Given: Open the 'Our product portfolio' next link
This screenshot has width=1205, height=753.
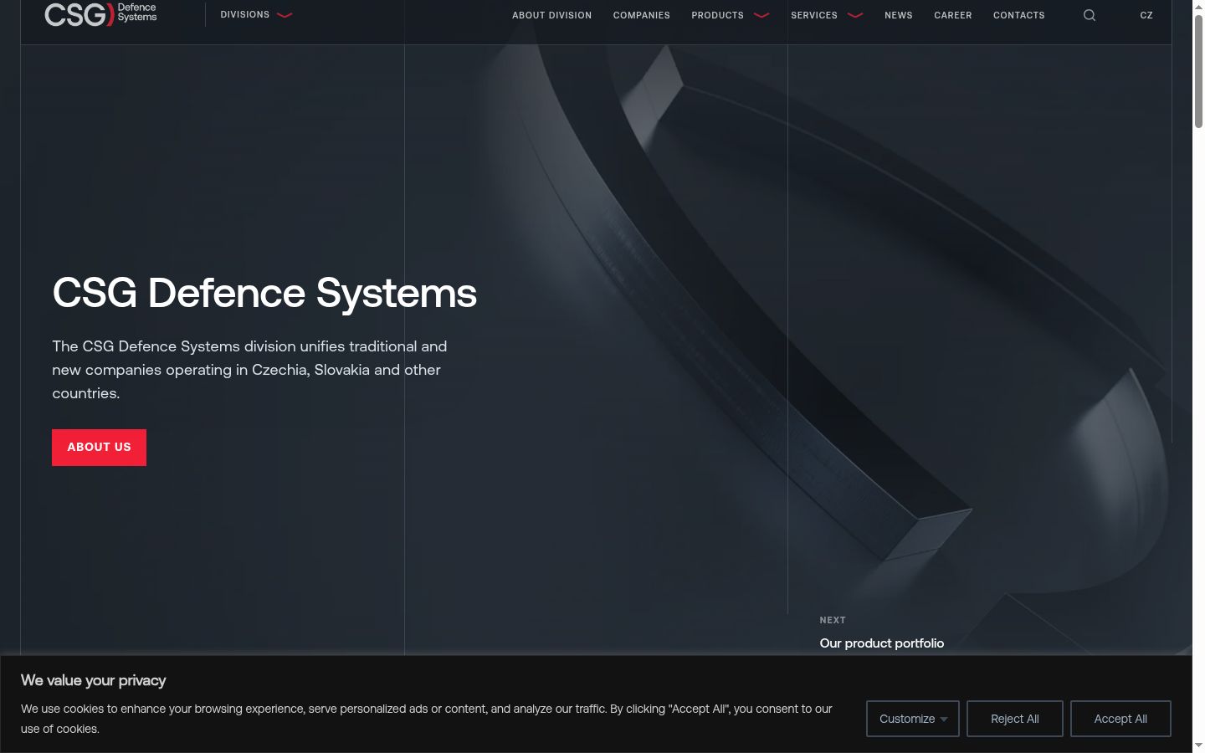Looking at the screenshot, I should coord(882,643).
